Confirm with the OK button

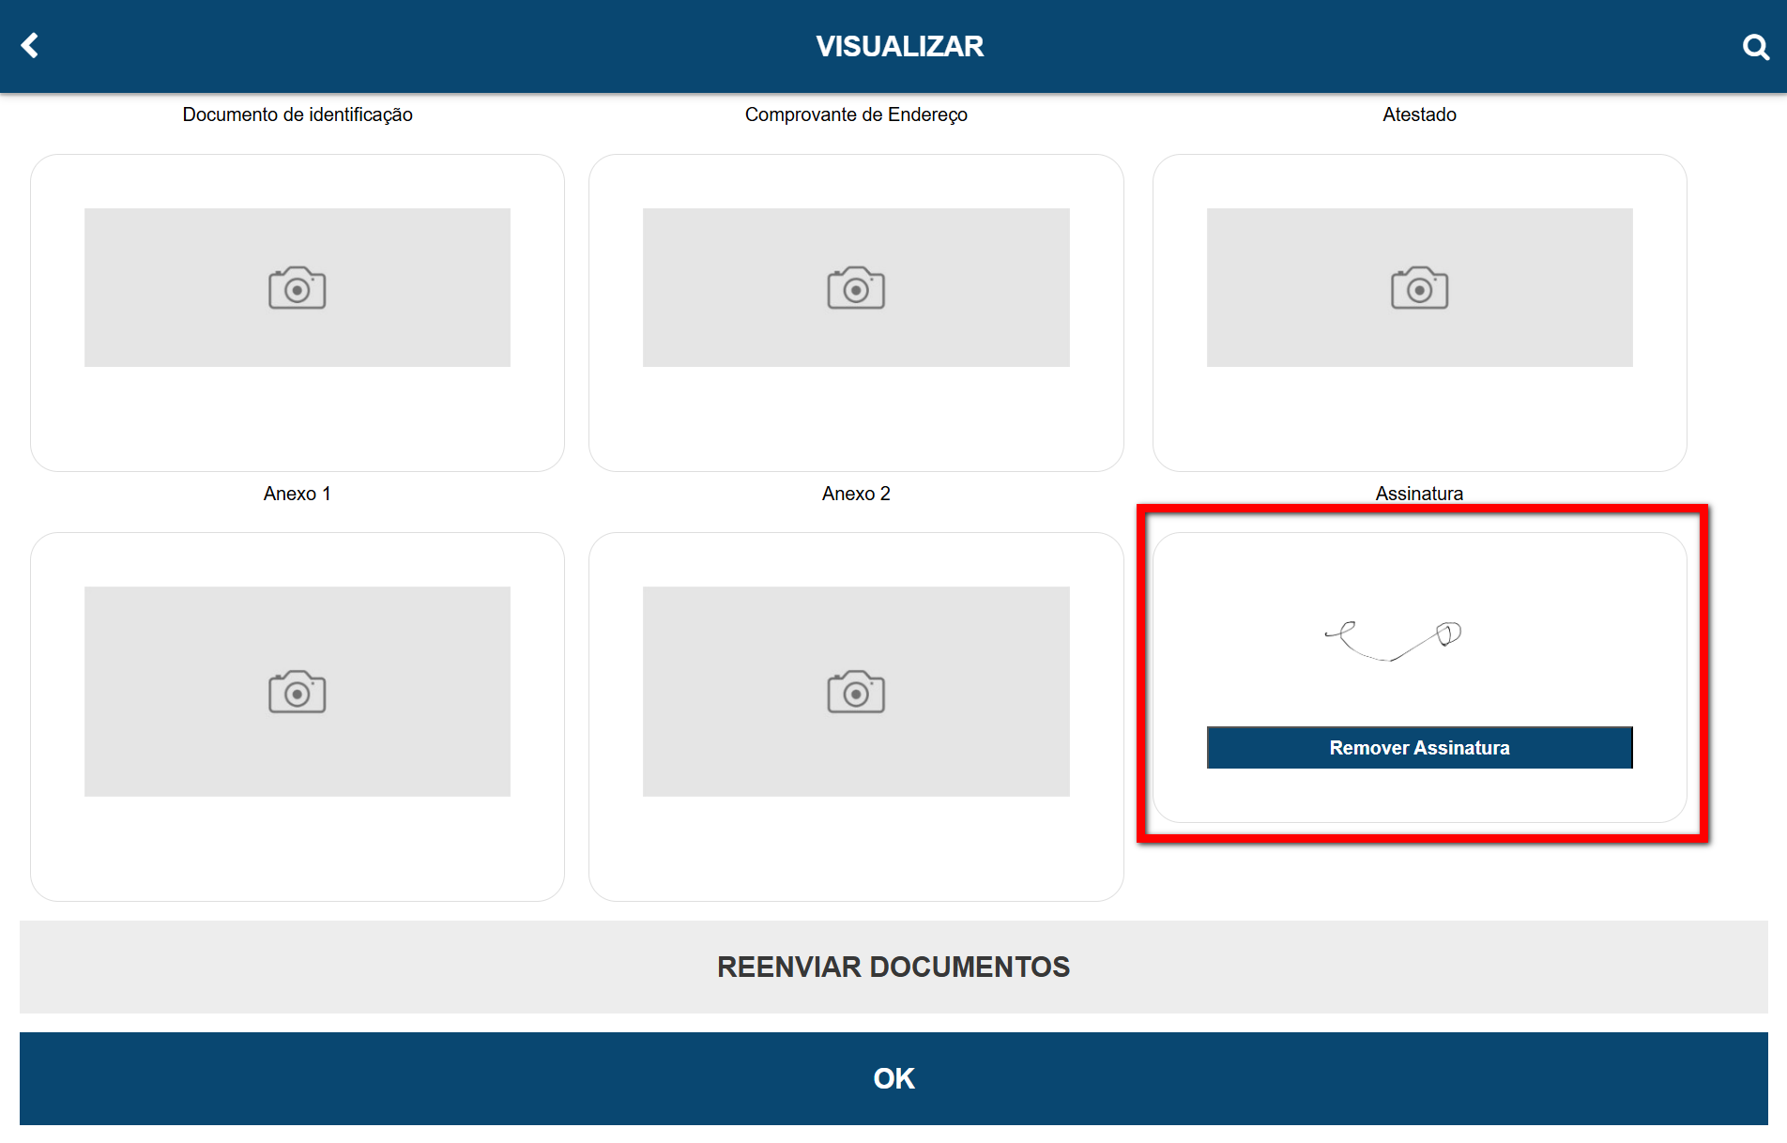893,1078
